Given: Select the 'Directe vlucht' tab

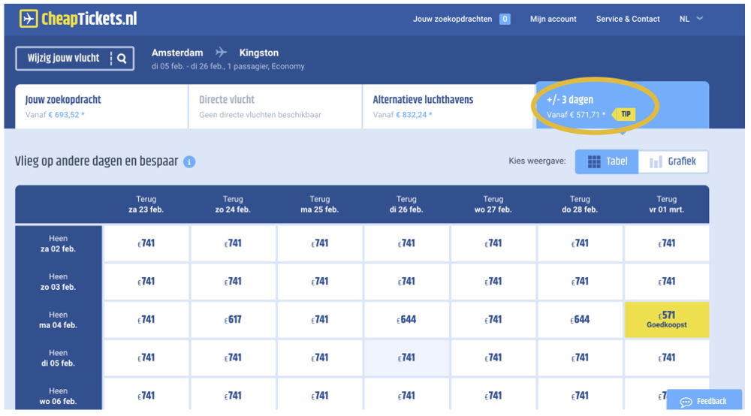Looking at the screenshot, I should 275,107.
